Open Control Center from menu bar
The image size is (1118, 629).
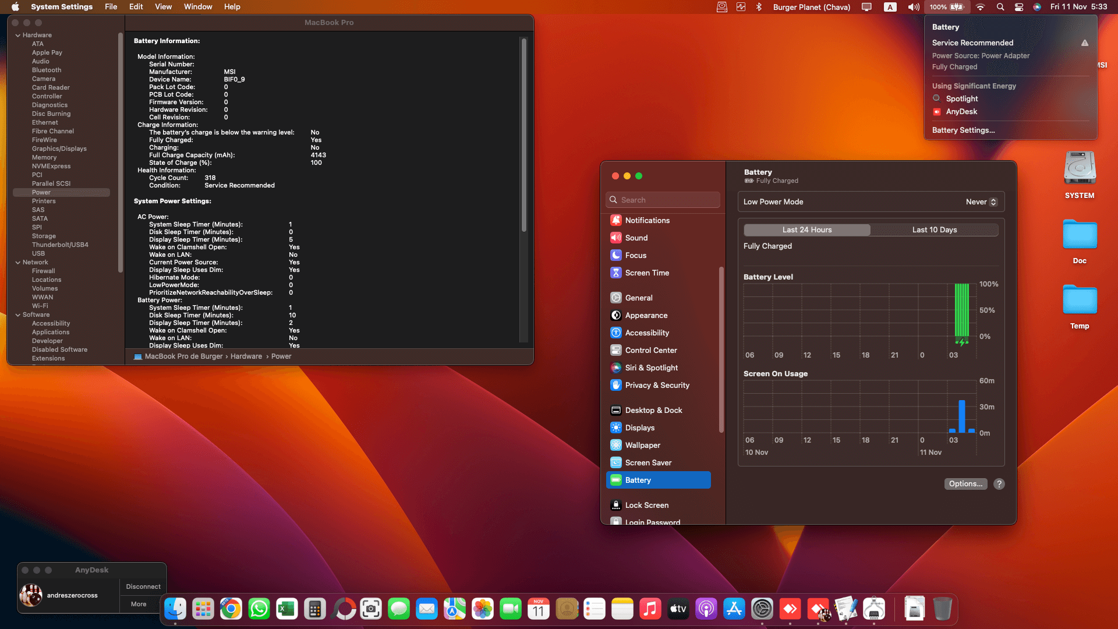tap(1019, 7)
